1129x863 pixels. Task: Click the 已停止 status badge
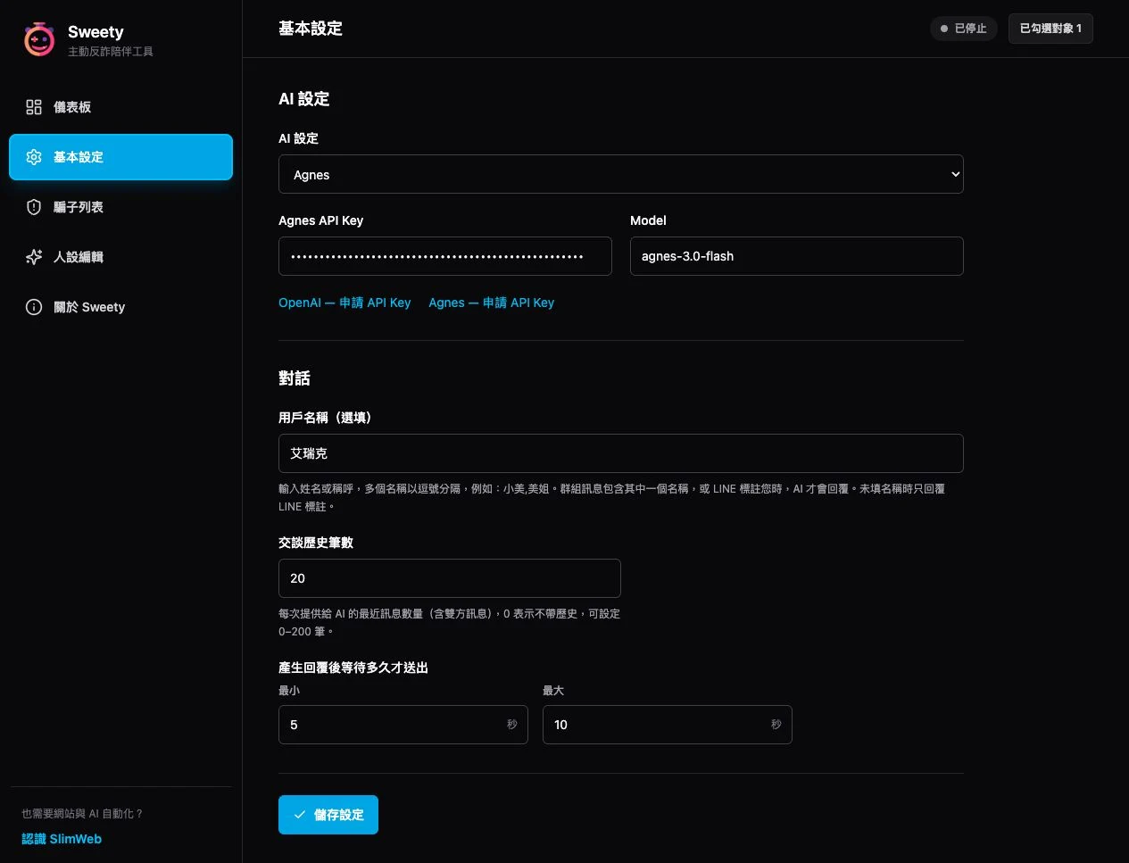tap(963, 29)
